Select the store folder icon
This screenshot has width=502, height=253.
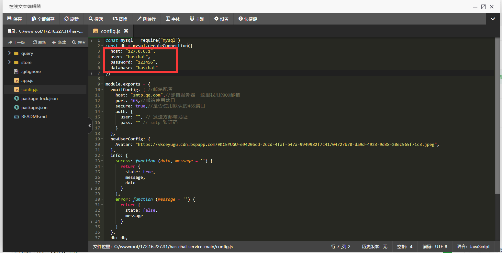coord(16,63)
